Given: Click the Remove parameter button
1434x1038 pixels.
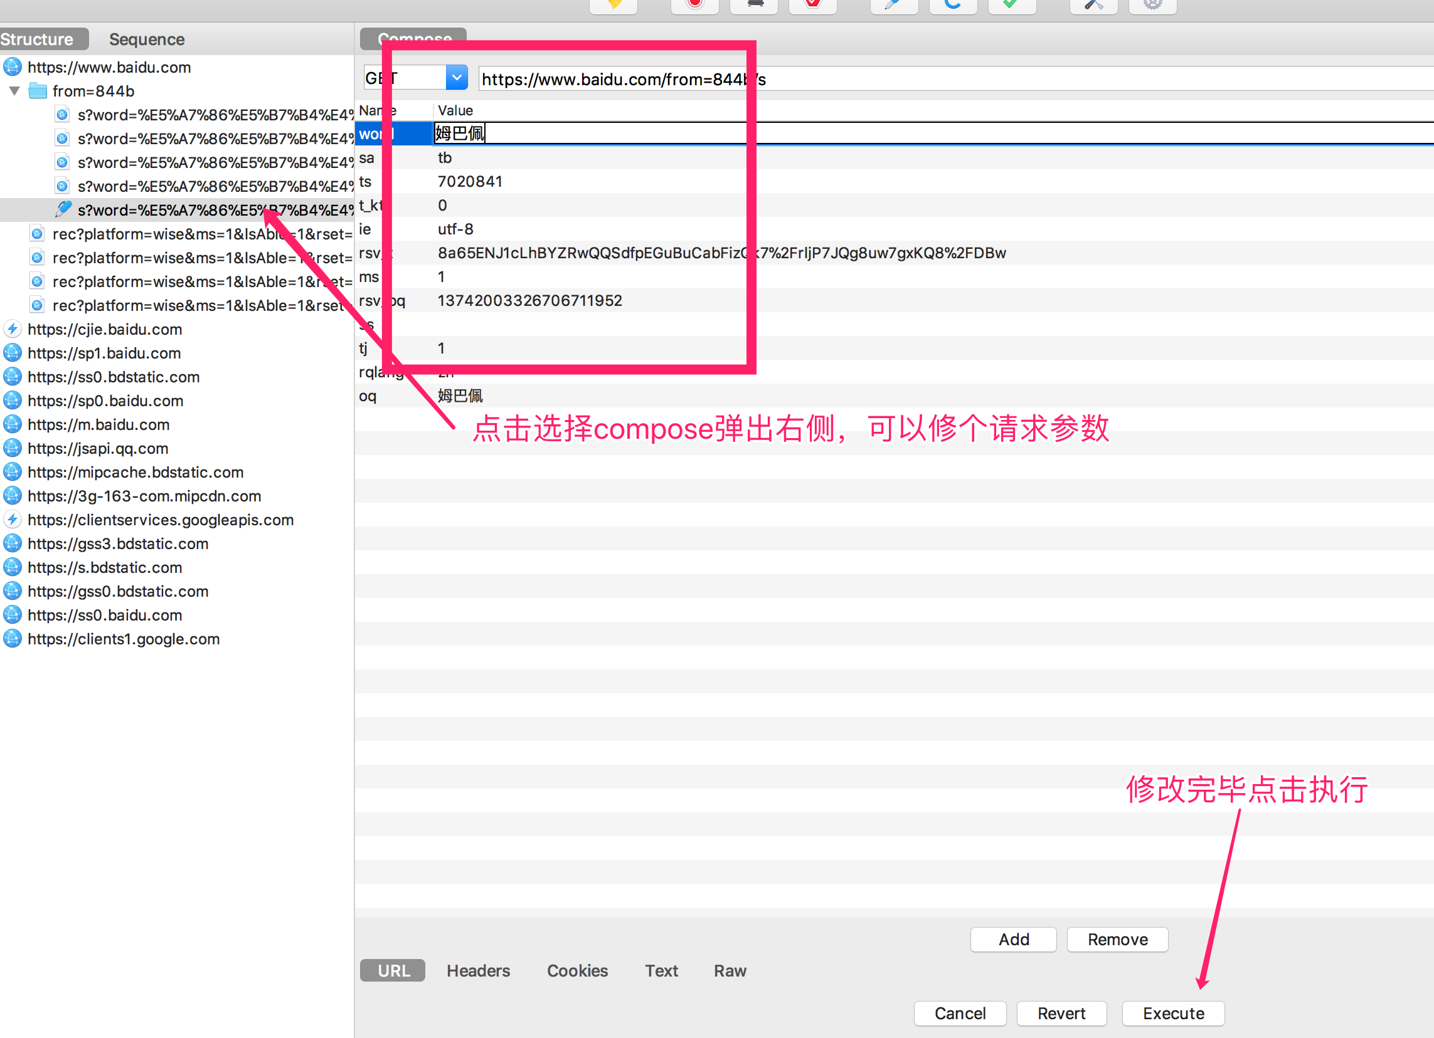Looking at the screenshot, I should pos(1117,940).
